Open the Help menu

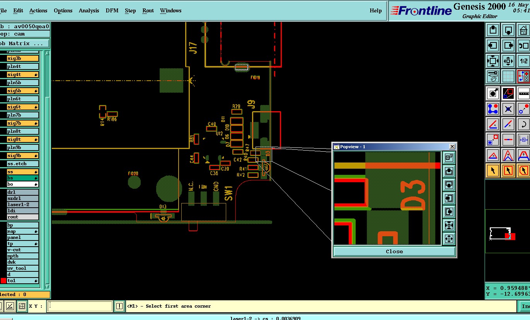(376, 10)
